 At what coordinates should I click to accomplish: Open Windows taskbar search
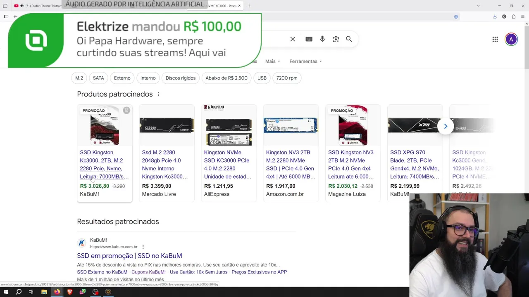point(19,292)
